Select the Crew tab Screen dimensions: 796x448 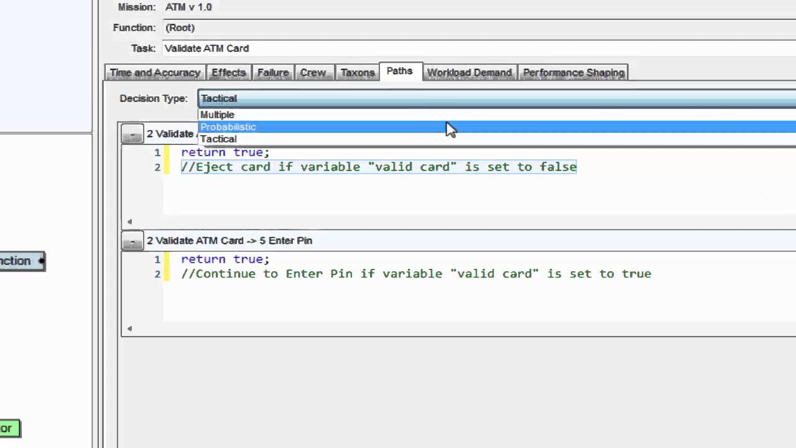tap(313, 73)
